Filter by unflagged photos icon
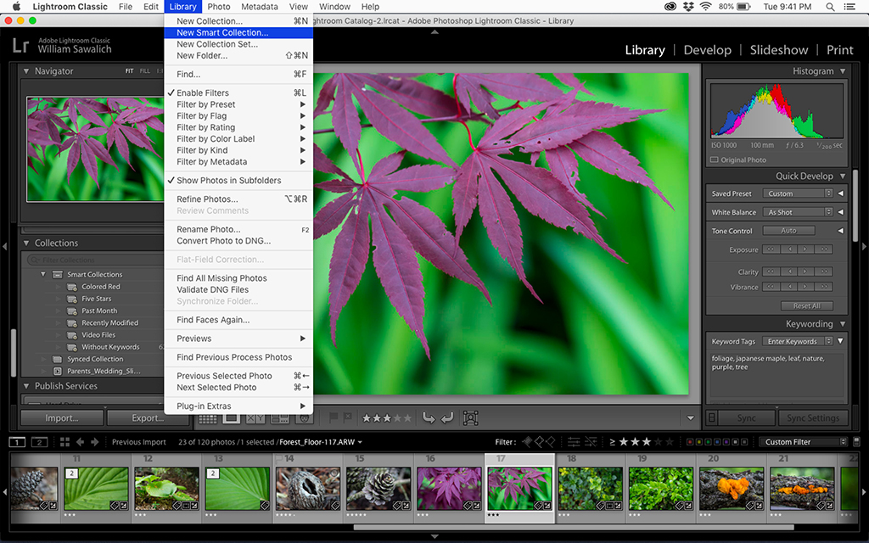 coord(539,441)
